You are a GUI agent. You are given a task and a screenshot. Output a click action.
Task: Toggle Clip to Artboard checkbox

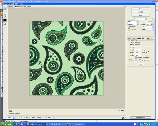tap(140, 60)
